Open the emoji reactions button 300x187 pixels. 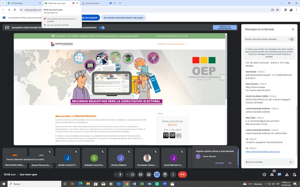pos(149,175)
